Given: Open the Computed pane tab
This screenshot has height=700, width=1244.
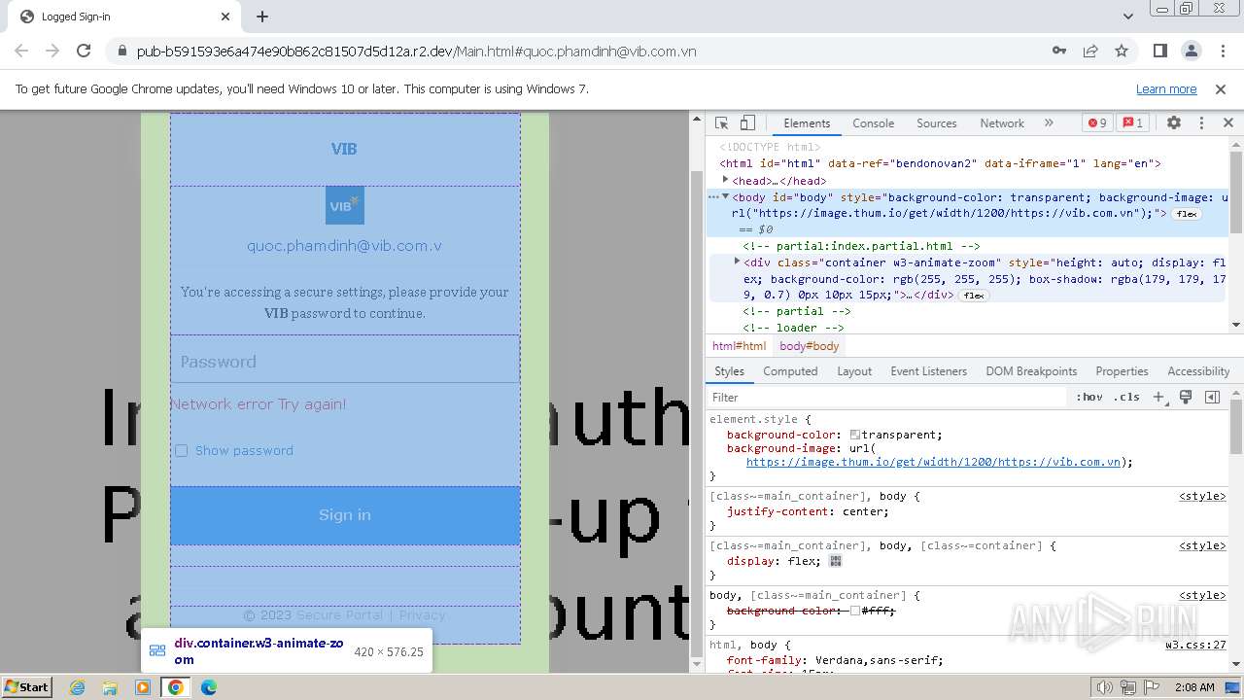Looking at the screenshot, I should [x=790, y=371].
